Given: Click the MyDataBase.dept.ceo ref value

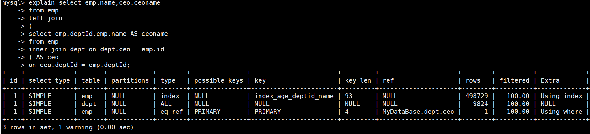Looking at the screenshot, I should [x=418, y=112].
